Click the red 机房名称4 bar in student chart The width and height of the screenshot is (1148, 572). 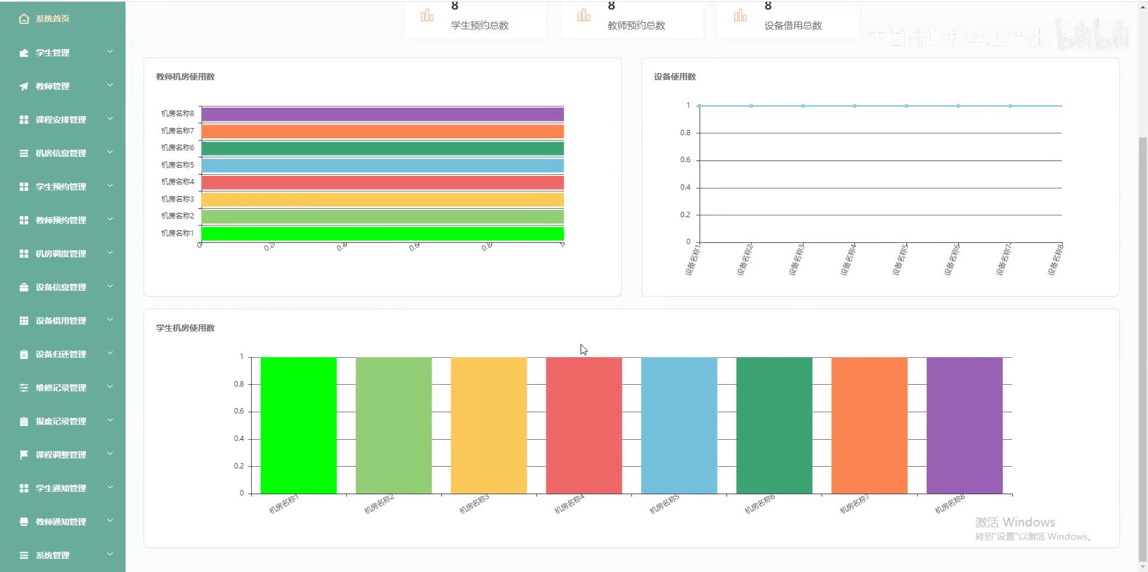tap(584, 425)
